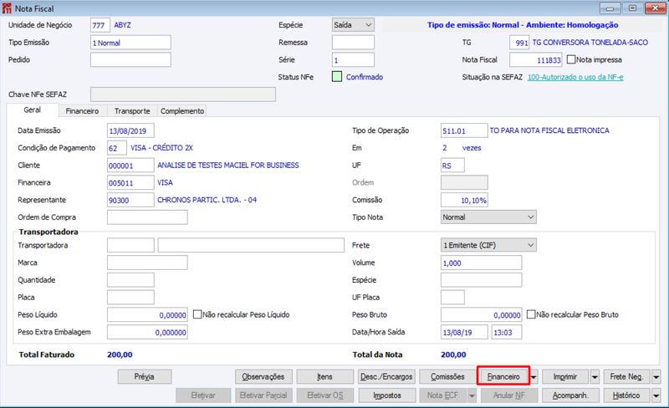Screen dimensions: 669x408
Task: Switch to the Complemento tab
Action: click(x=182, y=111)
